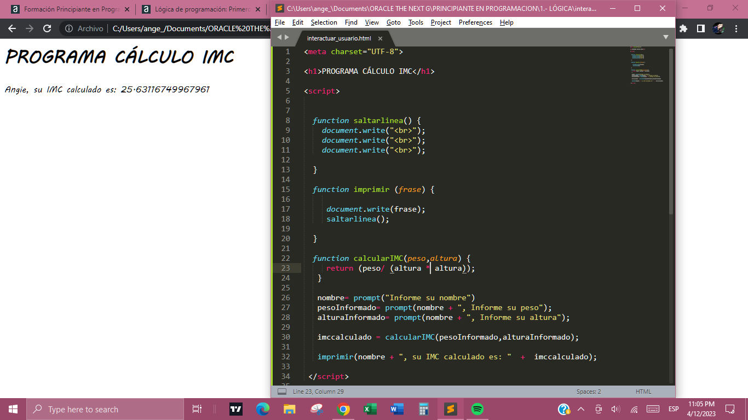Go back in Chrome
This screenshot has width=748, height=420.
pos(12,28)
